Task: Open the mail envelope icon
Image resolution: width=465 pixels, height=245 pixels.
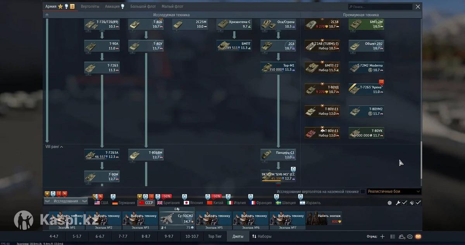Action: click(418, 236)
